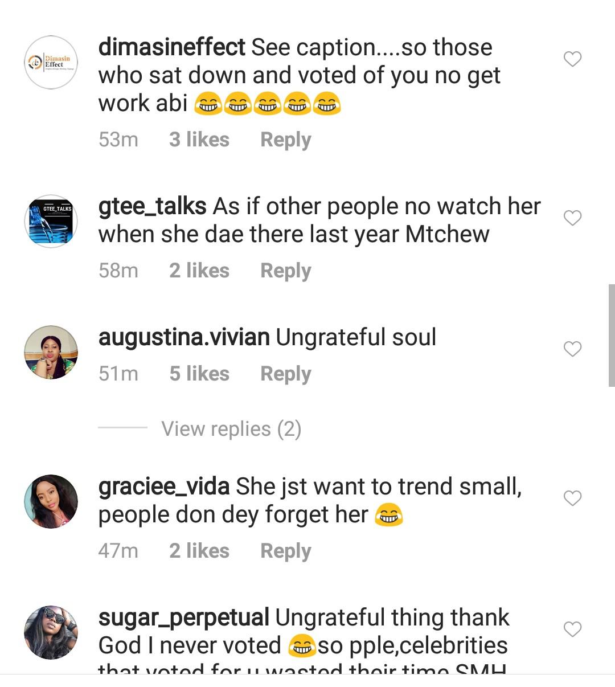Expand View replies (2) under augustina.vivian

pos(231,429)
